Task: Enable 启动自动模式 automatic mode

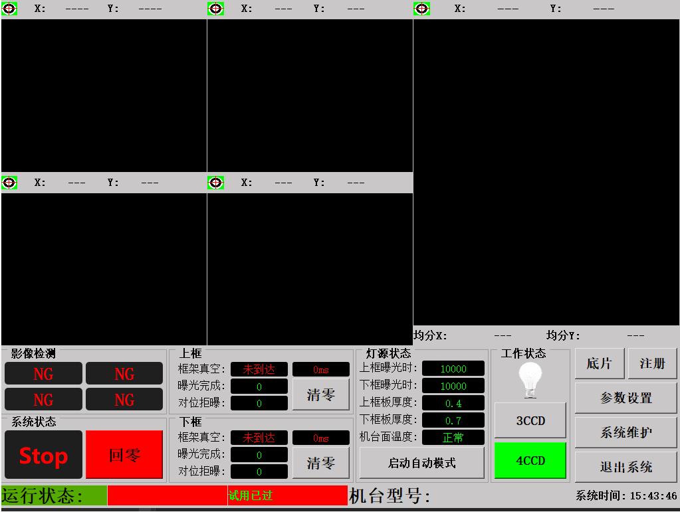Action: [x=422, y=462]
